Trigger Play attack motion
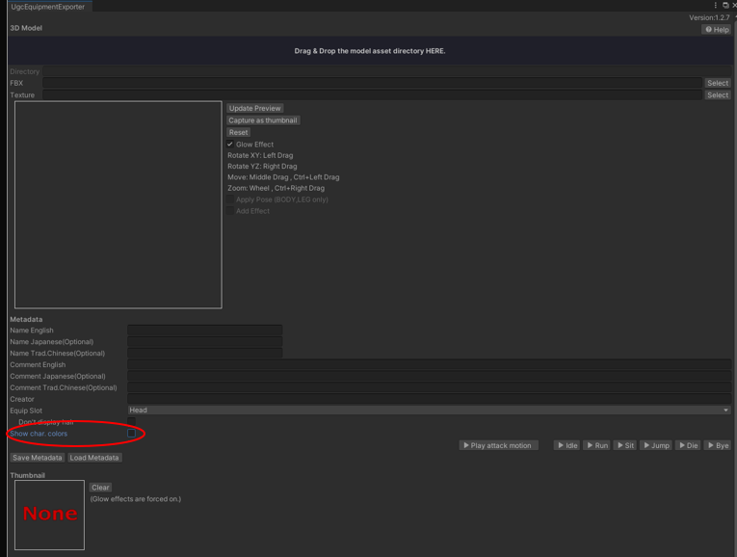Screen dimensions: 737x557 point(496,446)
